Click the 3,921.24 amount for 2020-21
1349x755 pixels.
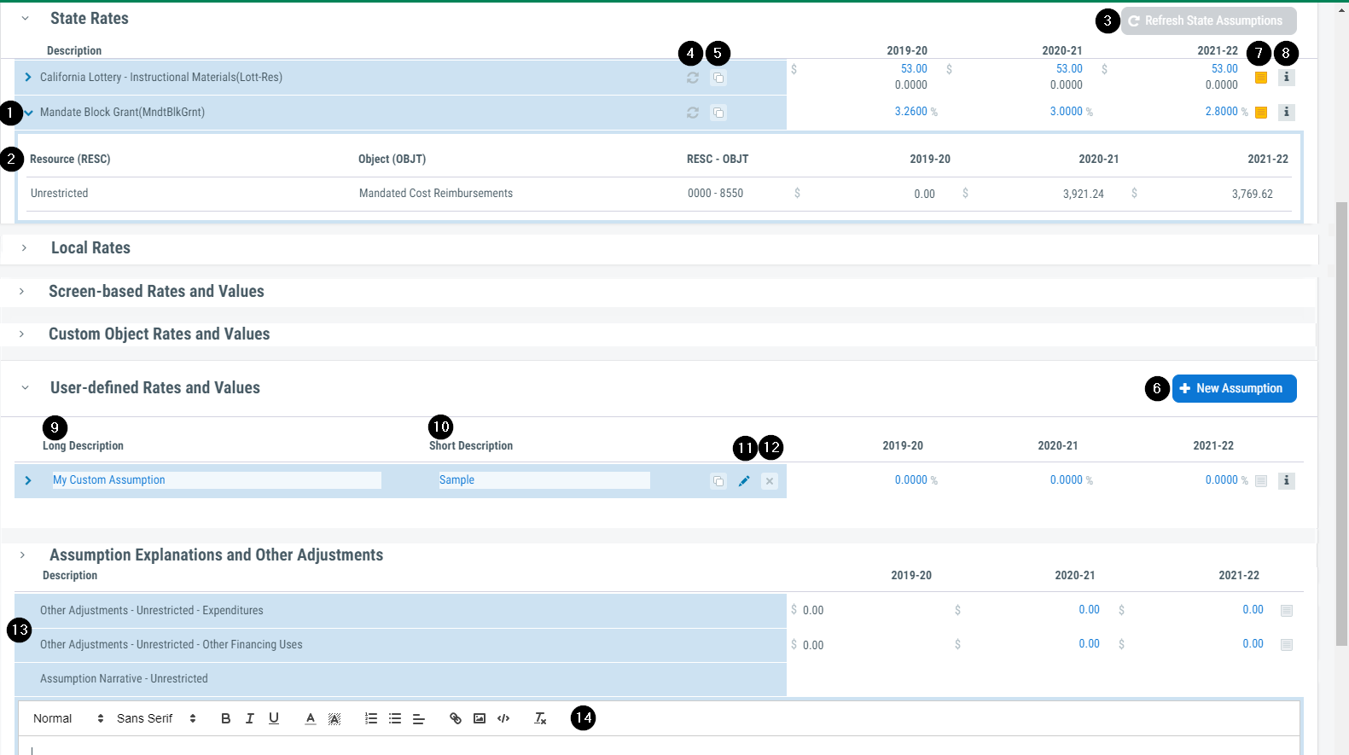[x=1083, y=194]
